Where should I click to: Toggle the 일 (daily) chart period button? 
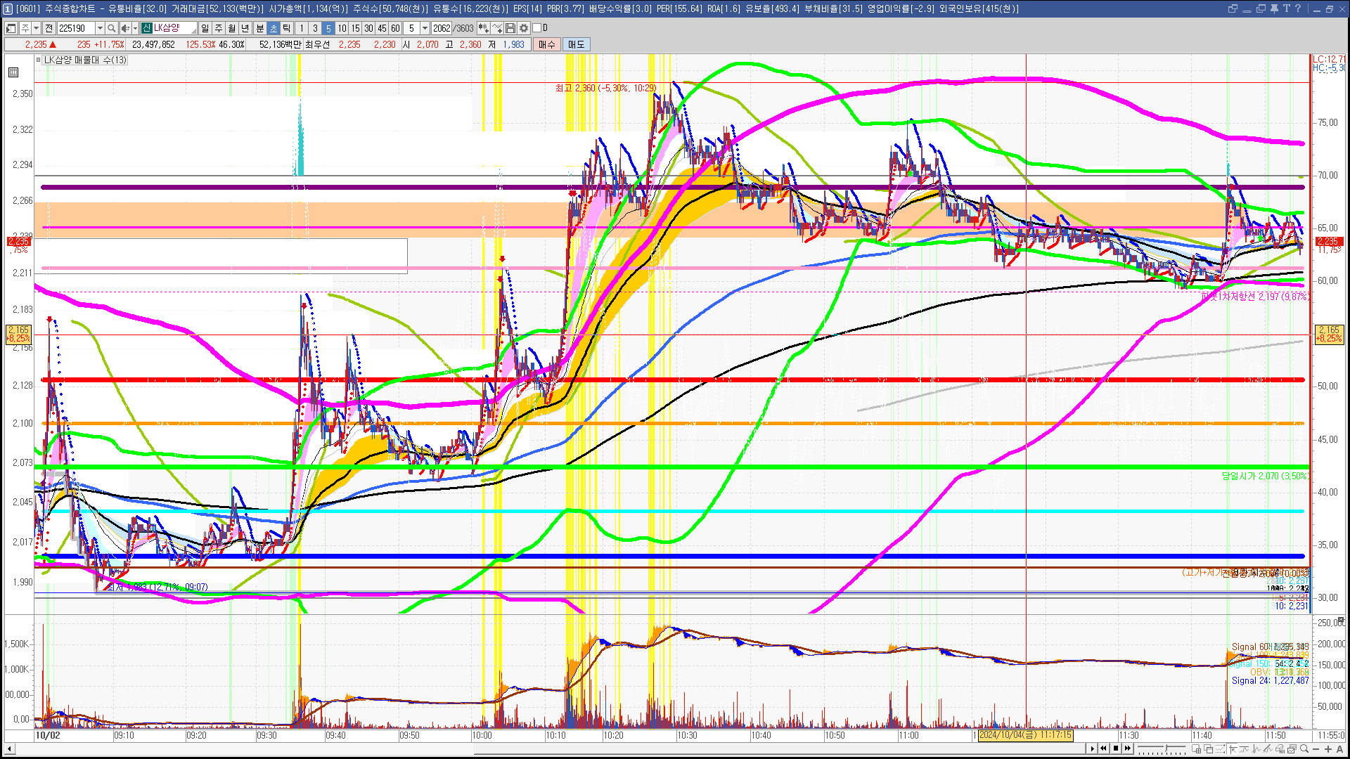(x=205, y=28)
